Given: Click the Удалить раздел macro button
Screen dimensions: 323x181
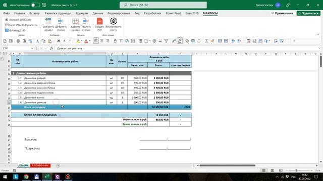Looking at the screenshot, I should 75,25.
